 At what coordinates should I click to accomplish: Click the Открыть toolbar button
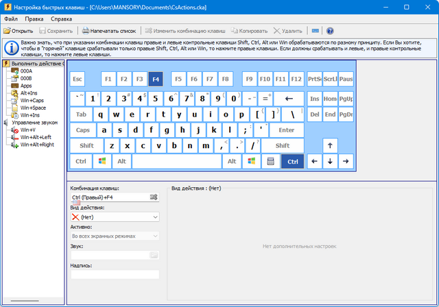[19, 31]
